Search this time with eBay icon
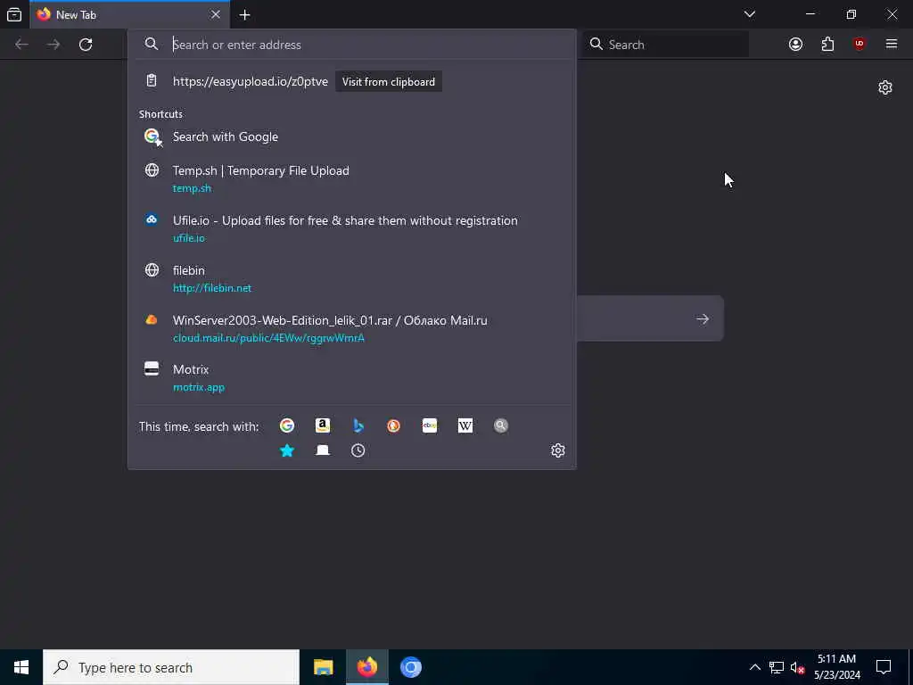913x685 pixels. 430,425
